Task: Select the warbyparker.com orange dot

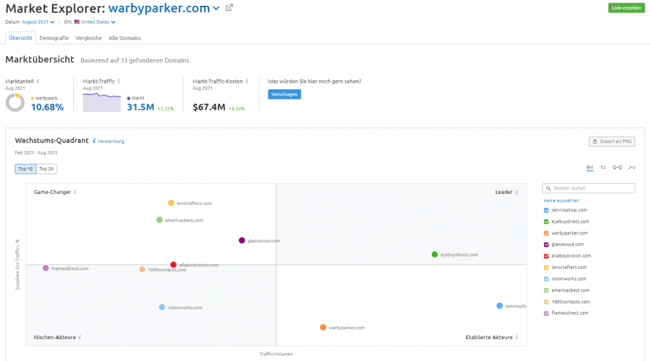Action: (323, 328)
